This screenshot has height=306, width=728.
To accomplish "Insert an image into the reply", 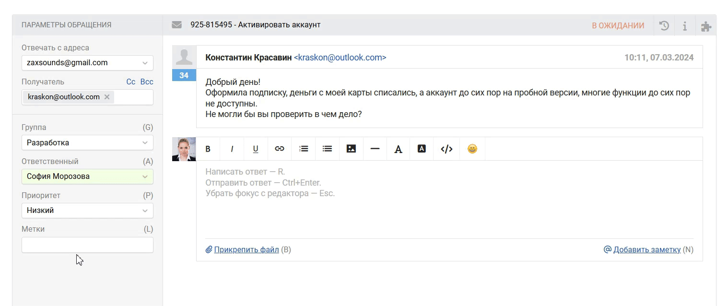I will click(351, 149).
